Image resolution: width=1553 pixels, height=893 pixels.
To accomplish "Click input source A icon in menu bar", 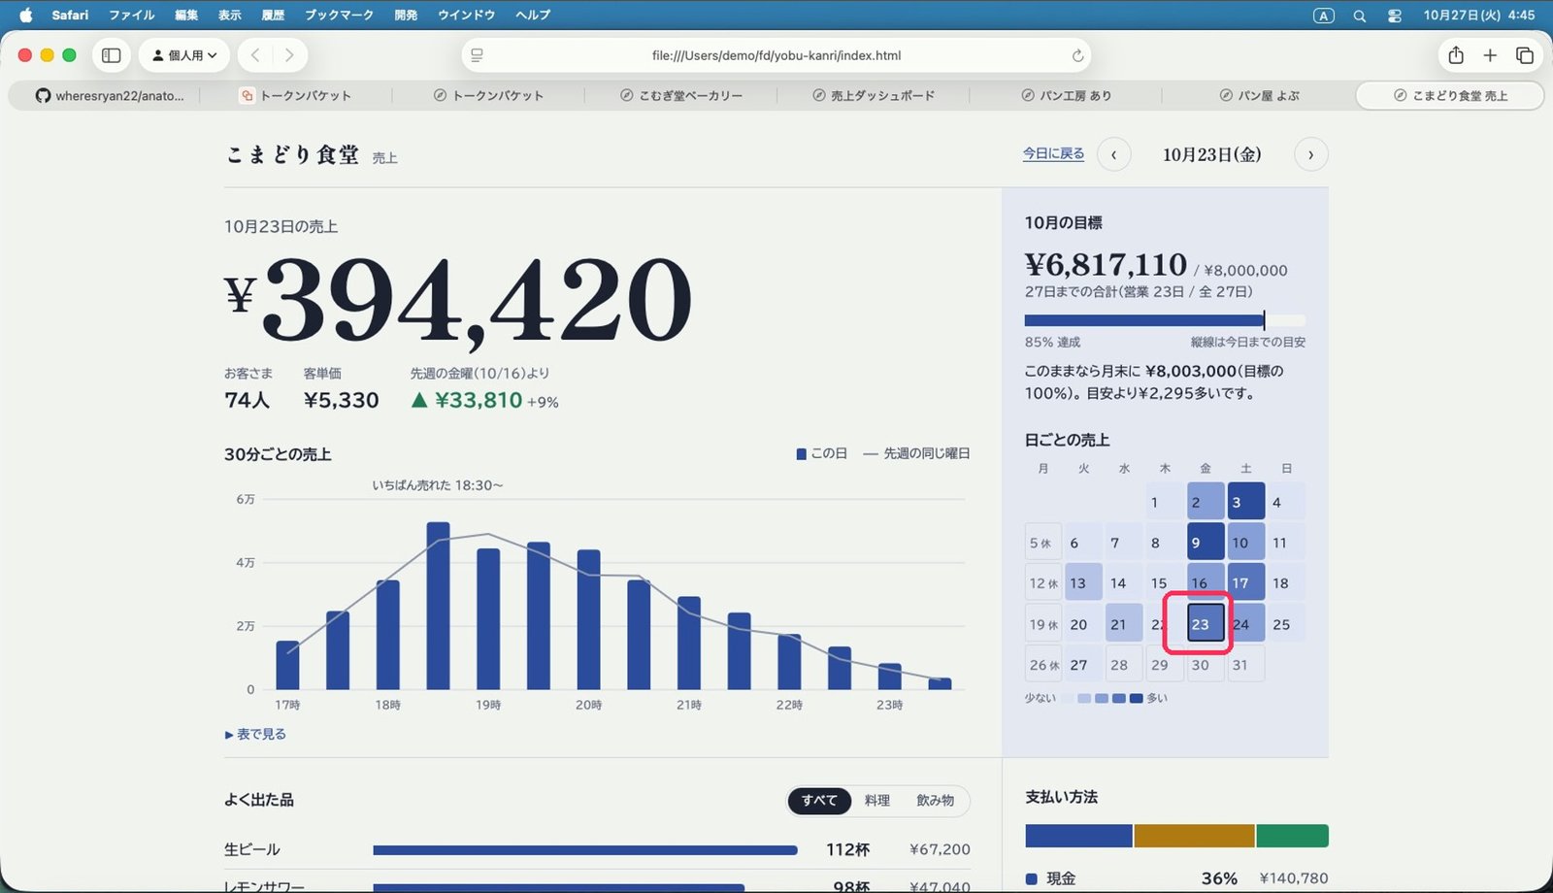I will pos(1324,16).
